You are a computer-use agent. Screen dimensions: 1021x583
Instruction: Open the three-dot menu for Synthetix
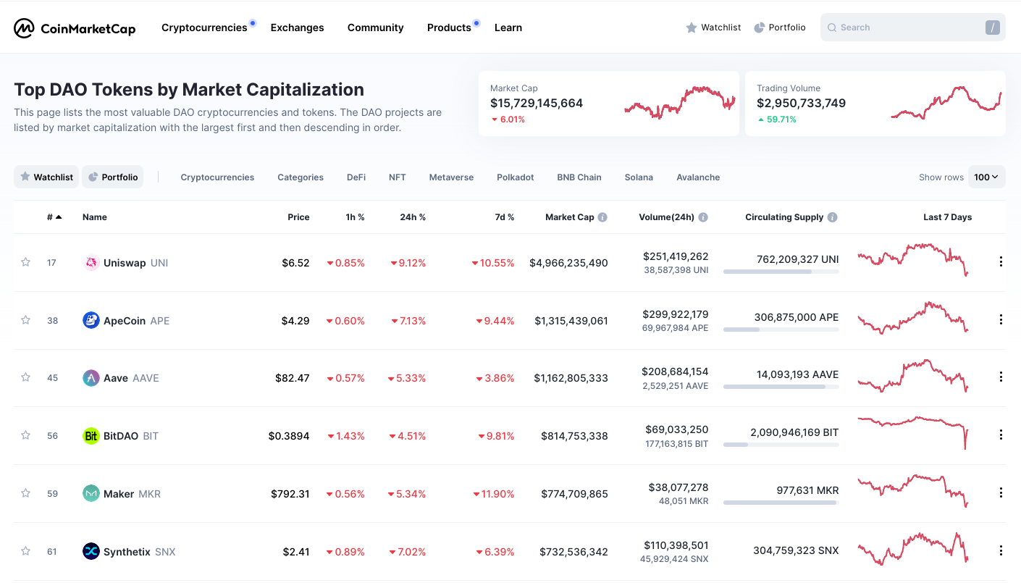click(1001, 550)
